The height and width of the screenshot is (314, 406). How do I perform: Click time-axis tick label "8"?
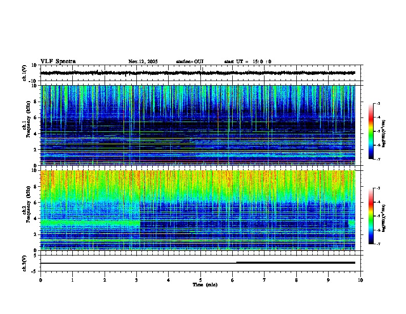click(296, 280)
